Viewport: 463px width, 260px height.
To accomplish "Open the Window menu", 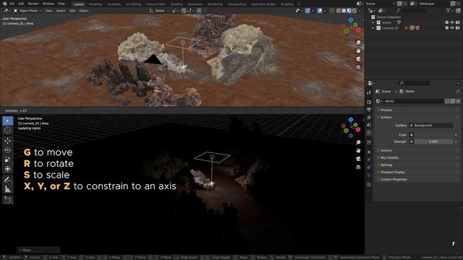I will [x=48, y=4].
